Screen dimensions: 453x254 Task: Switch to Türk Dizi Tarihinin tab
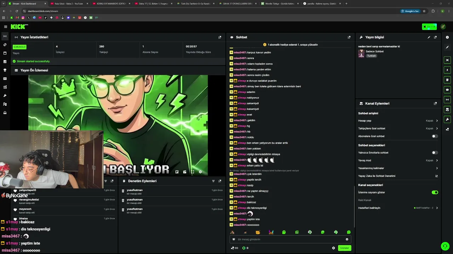[195, 4]
